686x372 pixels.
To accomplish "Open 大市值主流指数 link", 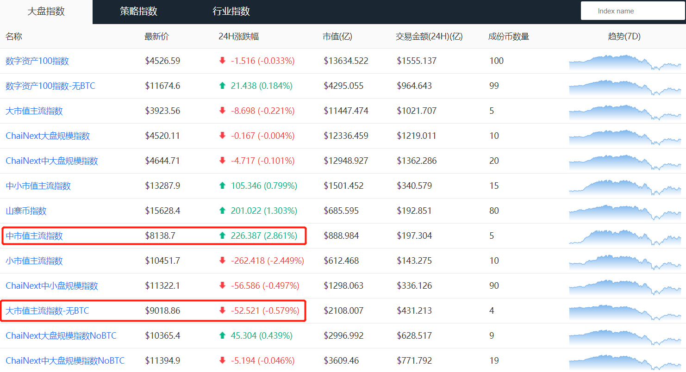I will (x=34, y=111).
